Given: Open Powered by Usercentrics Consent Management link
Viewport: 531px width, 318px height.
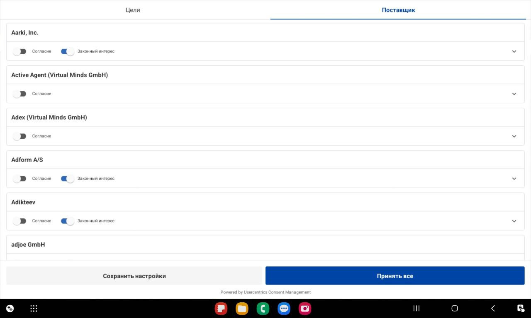Looking at the screenshot, I should [x=265, y=292].
